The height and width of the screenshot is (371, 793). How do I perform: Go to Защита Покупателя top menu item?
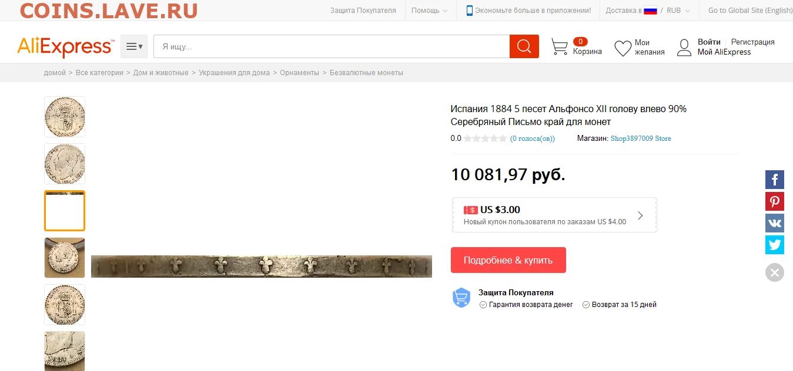click(x=363, y=11)
